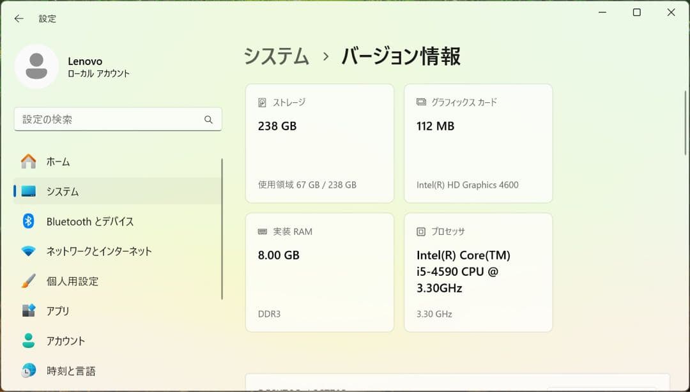This screenshot has width=690, height=392.
Task: Click the back arrow at top left
Action: [x=18, y=19]
